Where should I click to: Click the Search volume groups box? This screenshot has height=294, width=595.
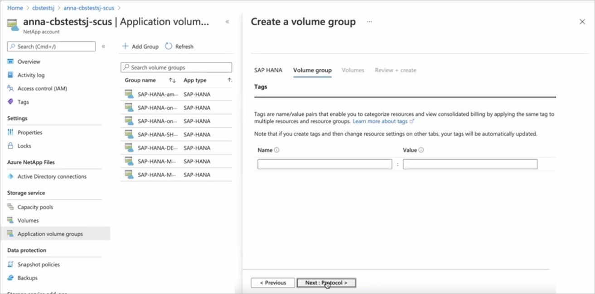pos(176,67)
